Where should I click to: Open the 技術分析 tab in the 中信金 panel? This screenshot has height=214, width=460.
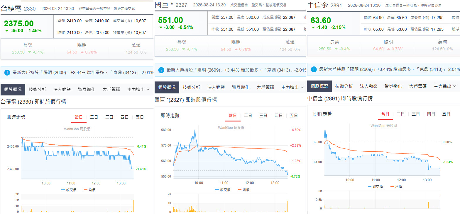pos(344,86)
